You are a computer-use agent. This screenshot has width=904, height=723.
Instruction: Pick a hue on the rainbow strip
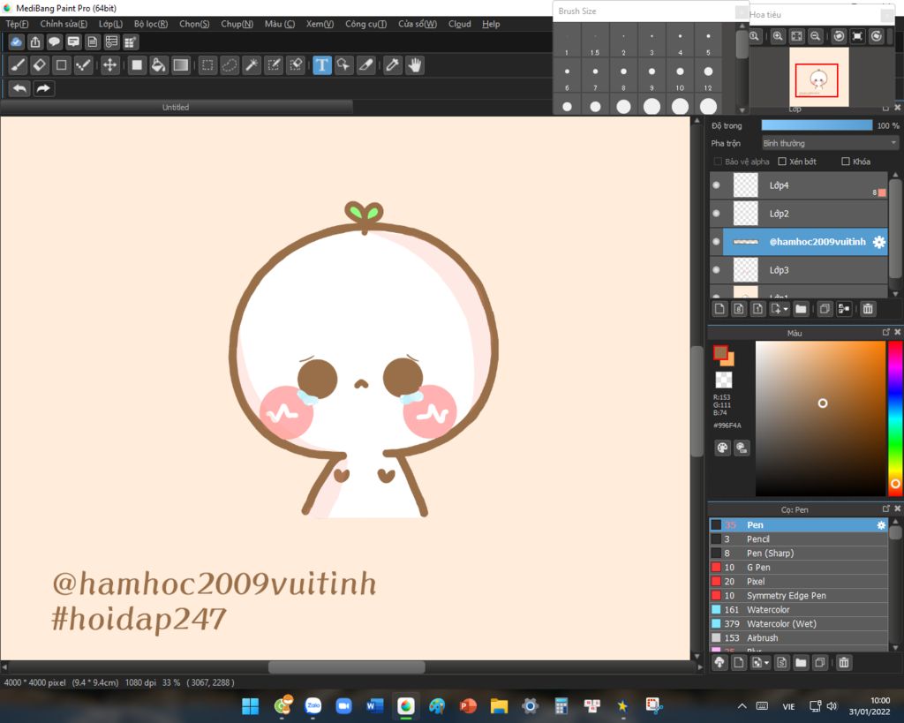tap(895, 418)
